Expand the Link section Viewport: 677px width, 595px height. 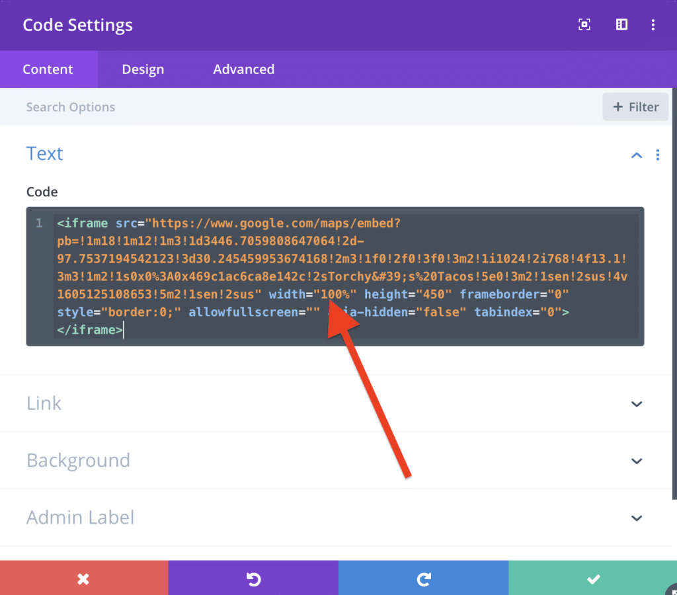(637, 404)
